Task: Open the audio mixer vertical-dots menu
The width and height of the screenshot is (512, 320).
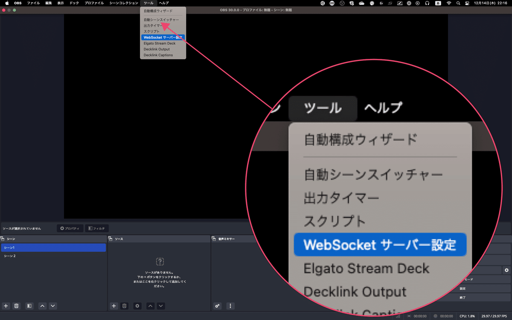Action: pyautogui.click(x=230, y=306)
